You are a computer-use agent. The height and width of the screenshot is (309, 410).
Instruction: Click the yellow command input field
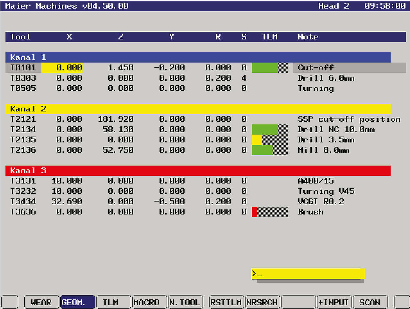pos(307,274)
